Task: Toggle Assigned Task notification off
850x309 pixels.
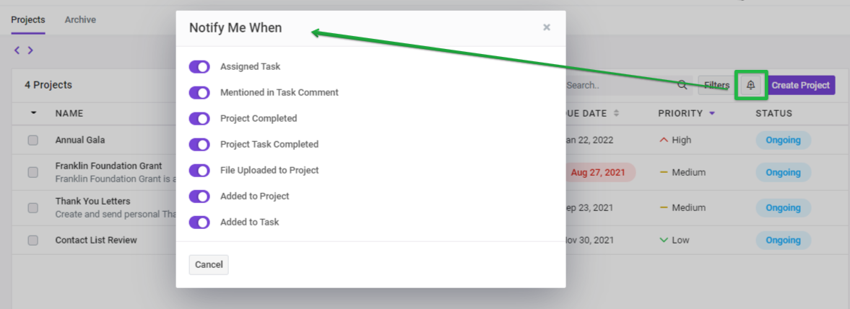Action: click(199, 66)
